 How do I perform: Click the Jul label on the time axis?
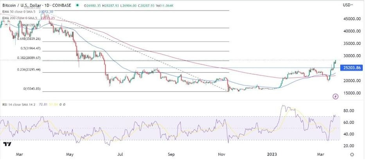point(120,155)
